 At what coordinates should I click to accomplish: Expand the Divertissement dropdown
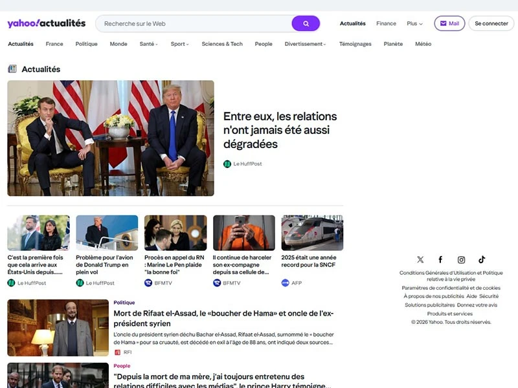pyautogui.click(x=305, y=44)
